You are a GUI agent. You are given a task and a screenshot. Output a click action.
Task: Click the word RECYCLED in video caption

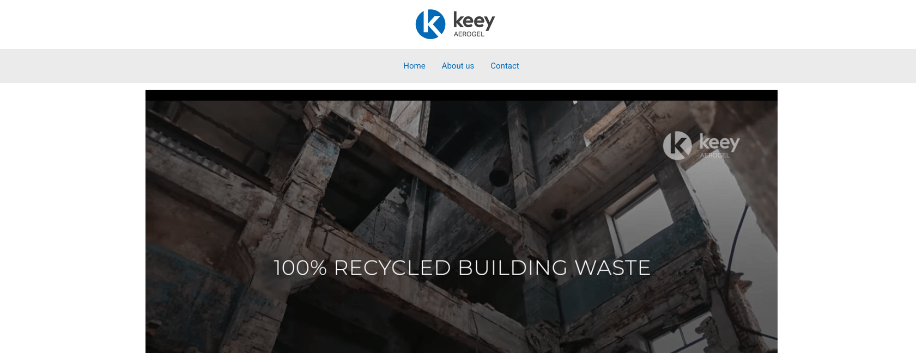click(392, 268)
